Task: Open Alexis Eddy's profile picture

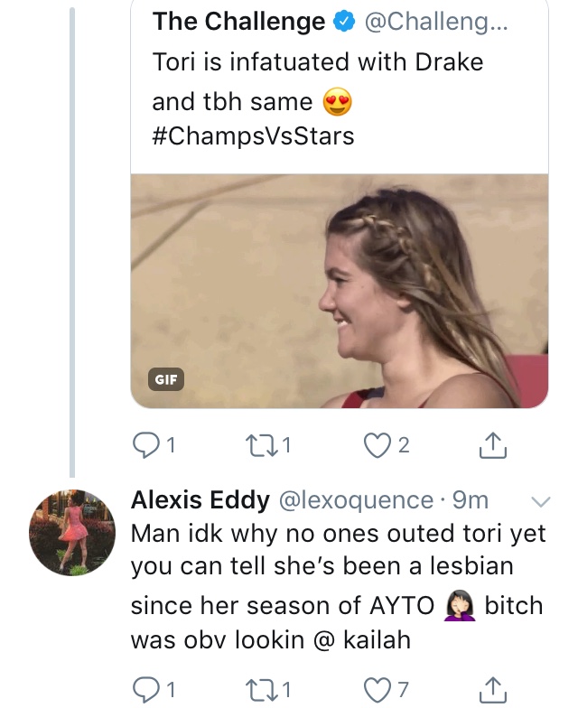Action: point(72,533)
